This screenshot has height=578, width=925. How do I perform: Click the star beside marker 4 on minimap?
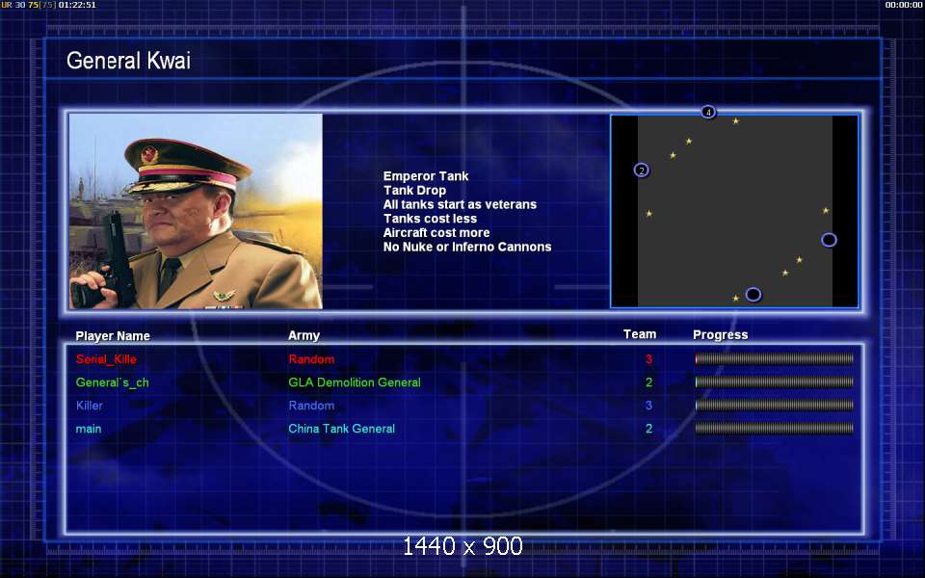735,121
